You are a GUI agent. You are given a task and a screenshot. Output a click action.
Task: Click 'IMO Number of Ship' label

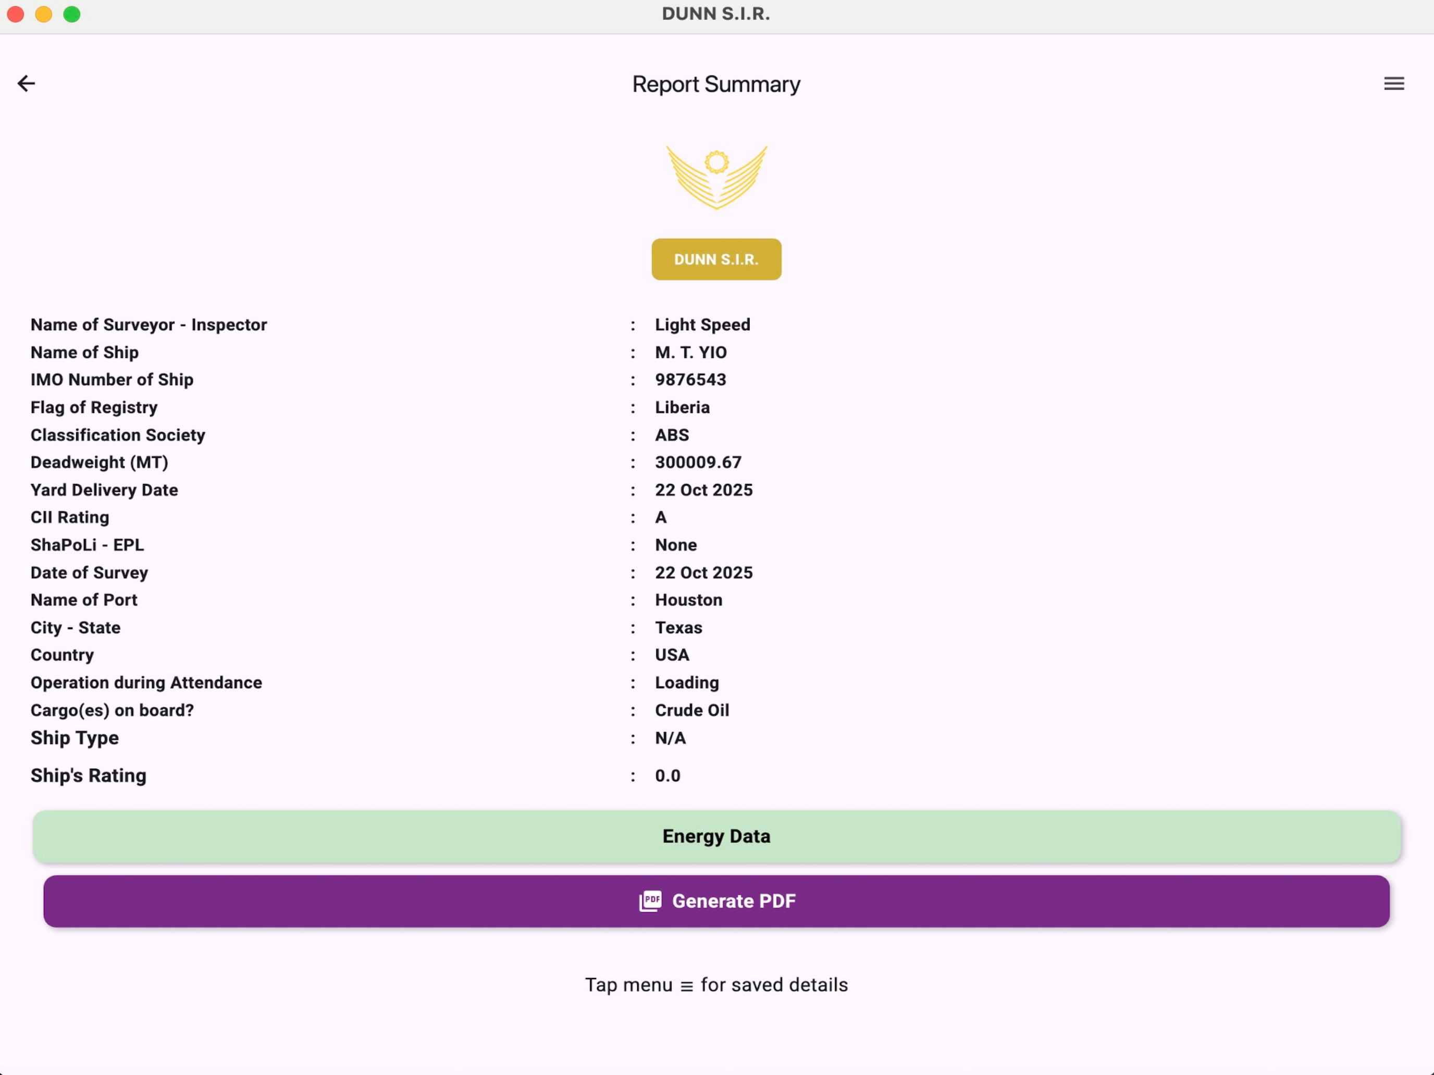(x=112, y=380)
